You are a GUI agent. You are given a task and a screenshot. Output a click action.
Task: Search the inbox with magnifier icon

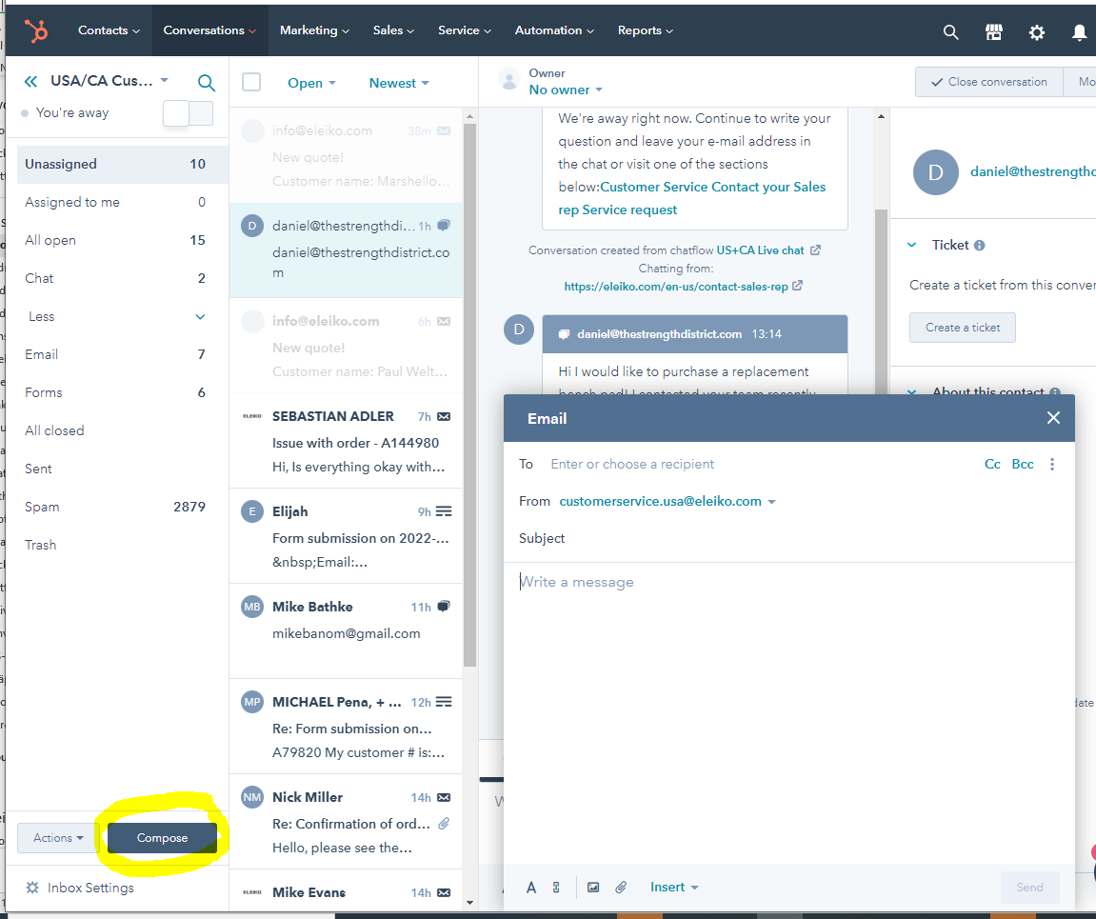[x=206, y=83]
